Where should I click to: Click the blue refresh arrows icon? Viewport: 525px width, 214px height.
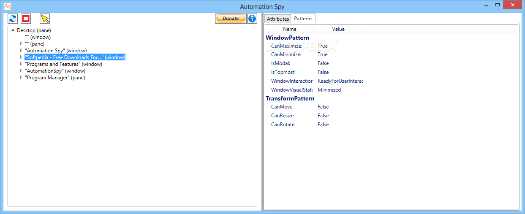pyautogui.click(x=13, y=19)
